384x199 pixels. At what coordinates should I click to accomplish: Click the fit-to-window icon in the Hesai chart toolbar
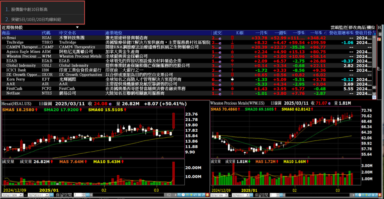[199, 195]
